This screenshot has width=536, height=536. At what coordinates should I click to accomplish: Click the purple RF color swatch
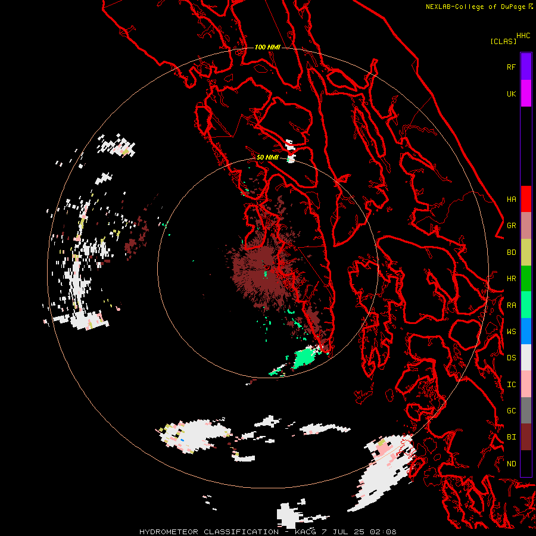point(526,67)
